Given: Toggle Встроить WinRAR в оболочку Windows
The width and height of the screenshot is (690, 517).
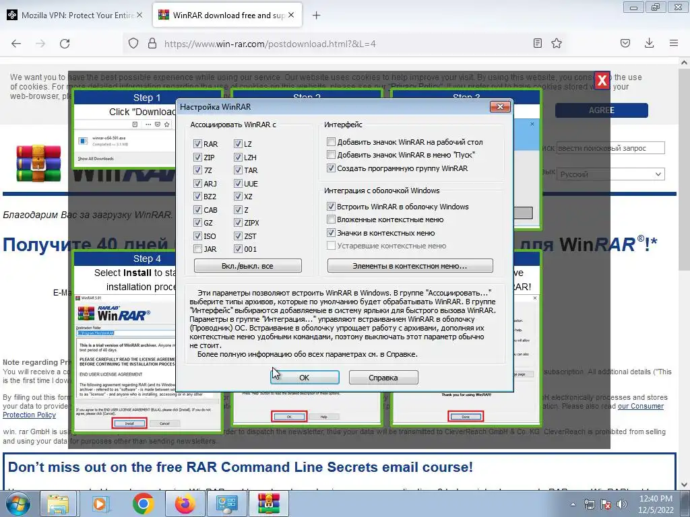Looking at the screenshot, I should pos(331,206).
